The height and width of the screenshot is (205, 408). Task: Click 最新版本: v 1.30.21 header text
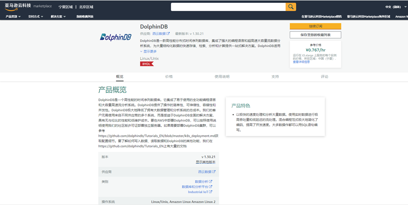pos(189,33)
